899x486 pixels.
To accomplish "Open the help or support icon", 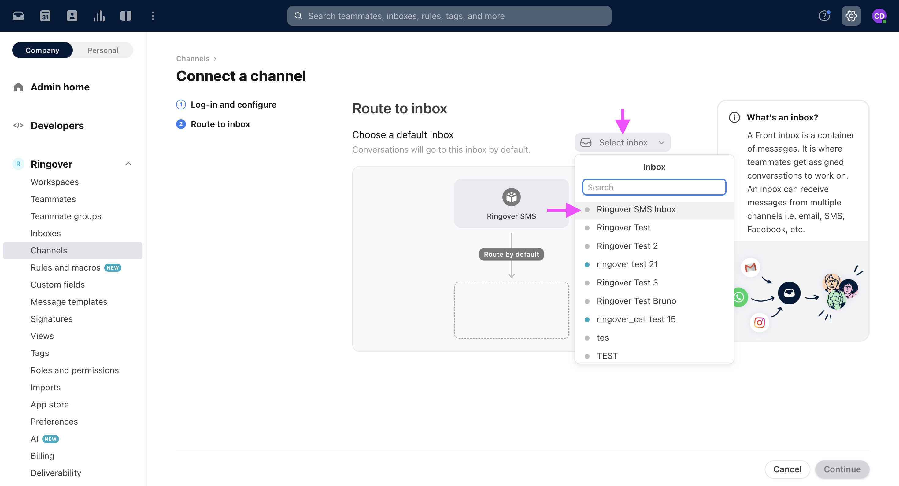I will pos(825,16).
